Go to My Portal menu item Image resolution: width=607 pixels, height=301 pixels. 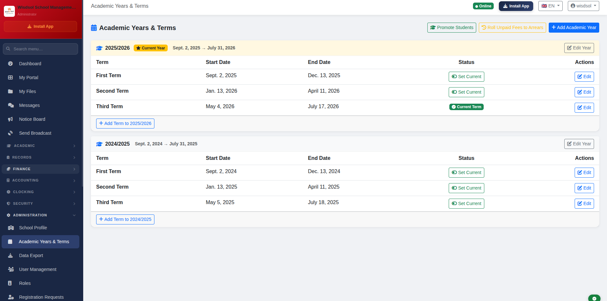click(40, 78)
